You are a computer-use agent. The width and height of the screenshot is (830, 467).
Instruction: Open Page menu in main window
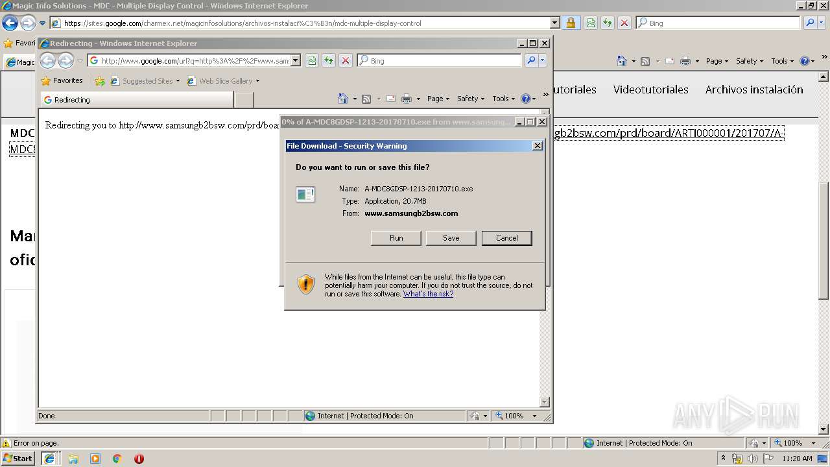(717, 61)
